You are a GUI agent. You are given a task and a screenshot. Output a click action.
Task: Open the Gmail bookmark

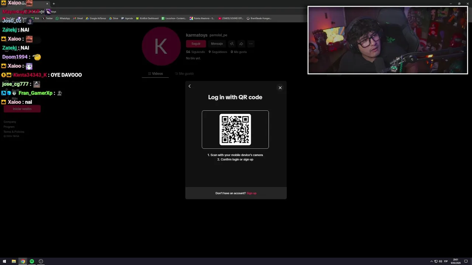78,18
